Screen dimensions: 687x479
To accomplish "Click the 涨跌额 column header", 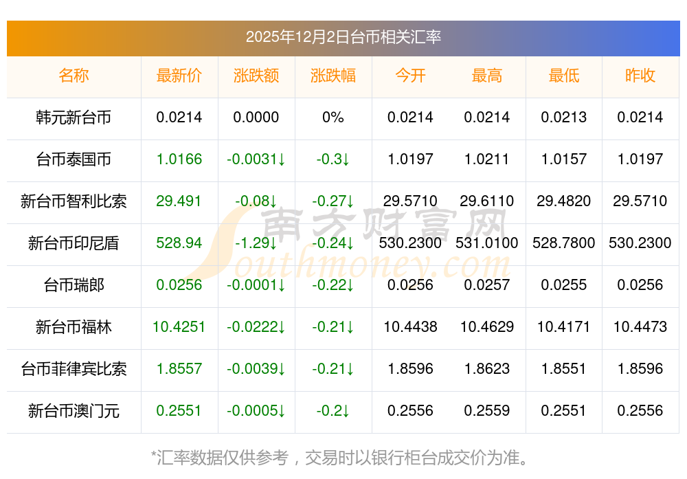I will (256, 76).
